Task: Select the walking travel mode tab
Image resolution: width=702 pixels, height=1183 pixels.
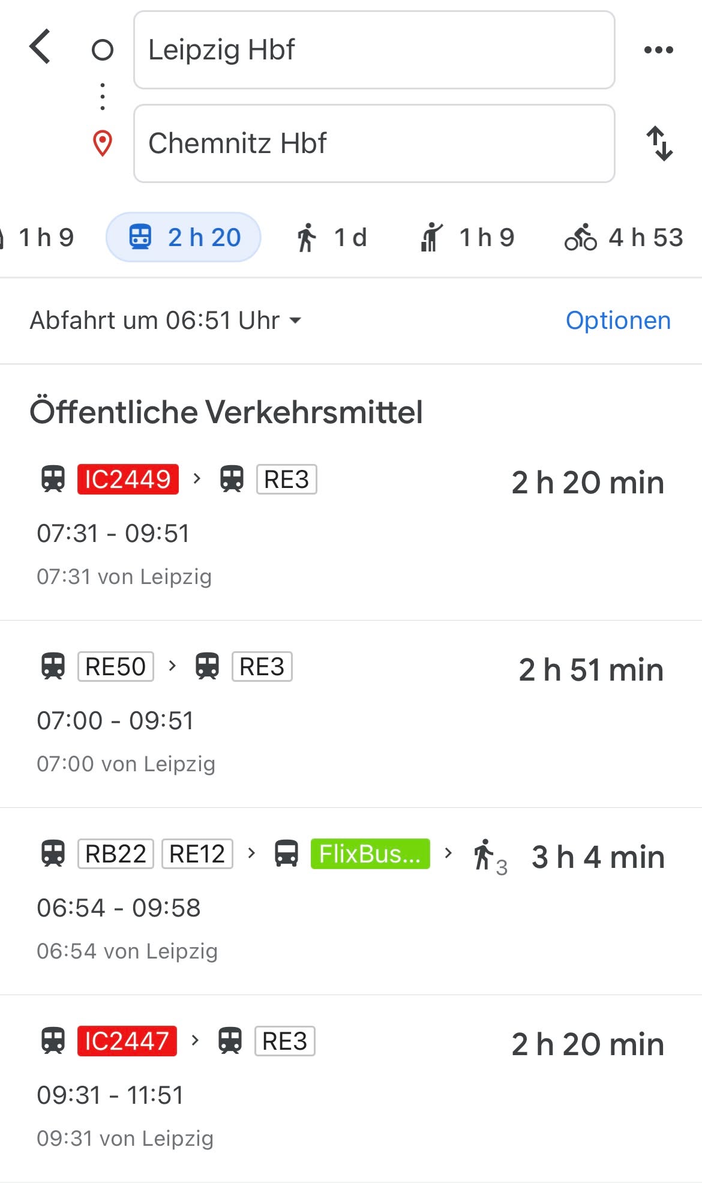Action: [x=331, y=237]
